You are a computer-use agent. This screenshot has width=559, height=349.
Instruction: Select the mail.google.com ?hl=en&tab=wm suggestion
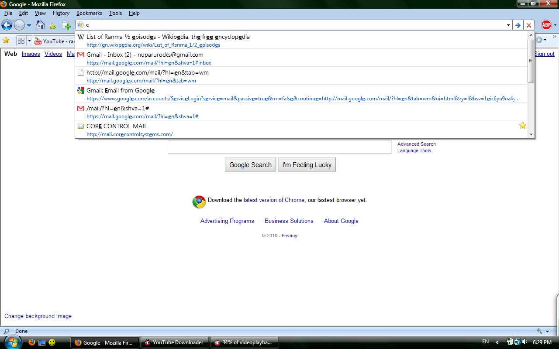[301, 76]
